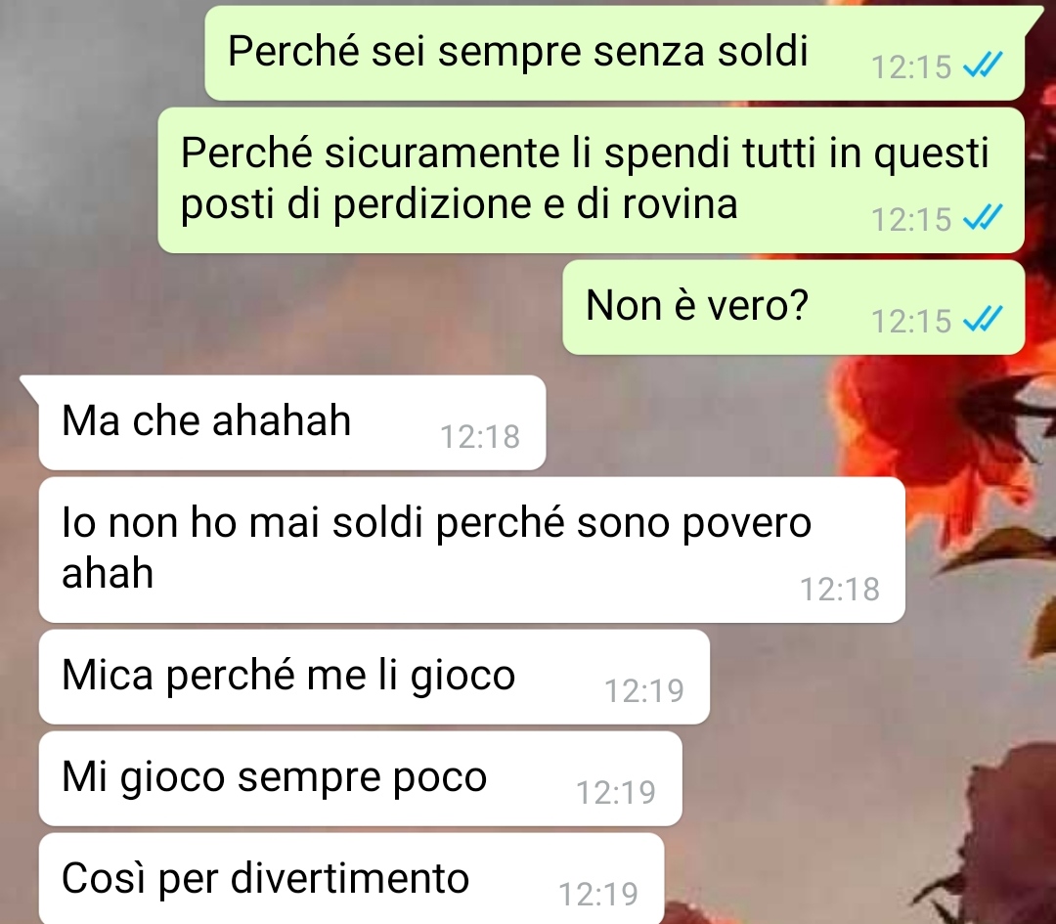Tap the 12:15 timestamp on 'Non è vero?'

911,322
